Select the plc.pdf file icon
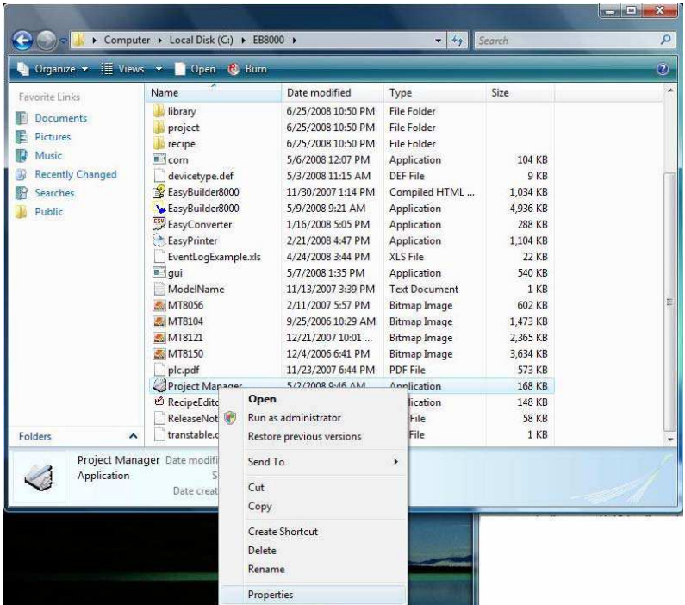The width and height of the screenshot is (685, 605). click(x=159, y=370)
